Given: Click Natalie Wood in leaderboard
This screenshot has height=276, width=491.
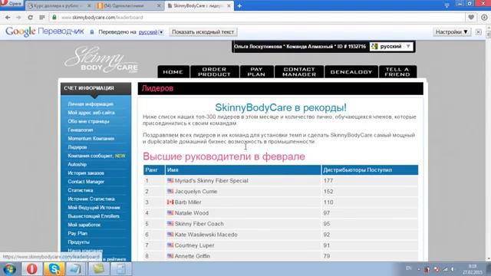Looking at the screenshot, I should (x=192, y=213).
